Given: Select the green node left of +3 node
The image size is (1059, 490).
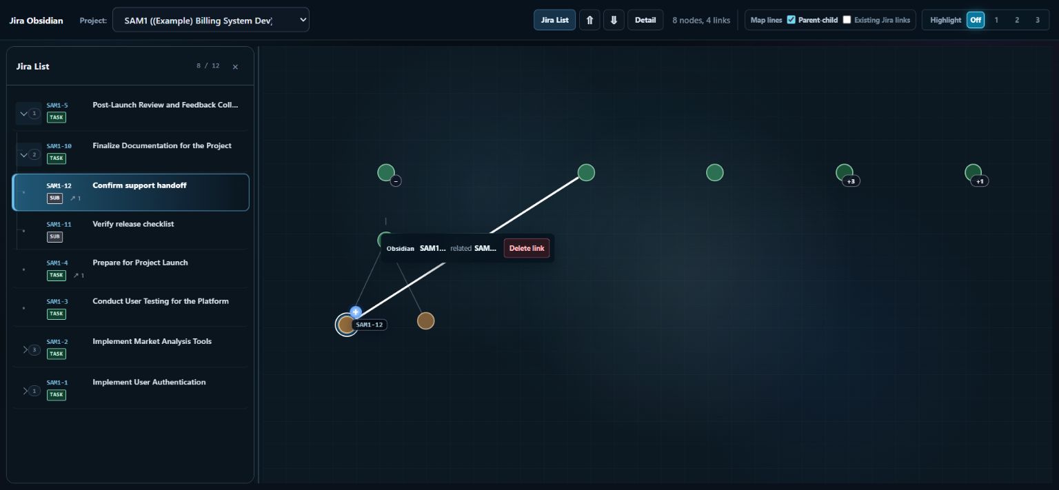Looking at the screenshot, I should coord(715,172).
